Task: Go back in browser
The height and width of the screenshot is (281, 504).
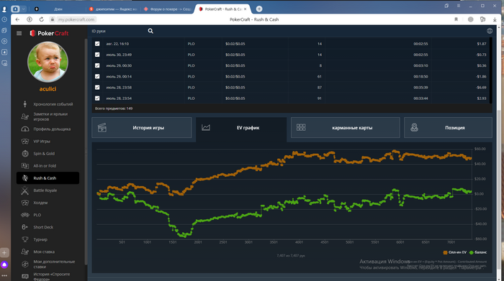Action: click(x=17, y=19)
